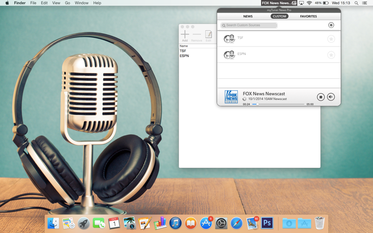Click the FOX News Radio artwork thumbnail
The height and width of the screenshot is (233, 373).
[x=231, y=97]
